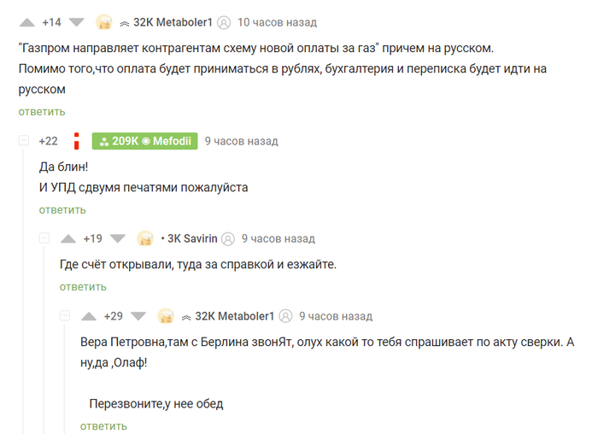
Task: Click Savirin's user avatar
Action: point(145,239)
